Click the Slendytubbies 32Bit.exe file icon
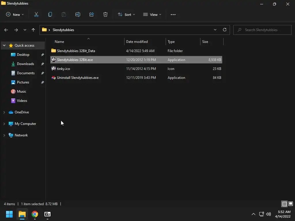This screenshot has width=295, height=221. (x=54, y=60)
